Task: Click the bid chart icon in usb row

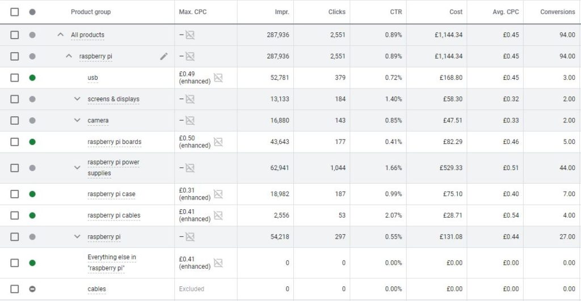Action: (x=218, y=78)
